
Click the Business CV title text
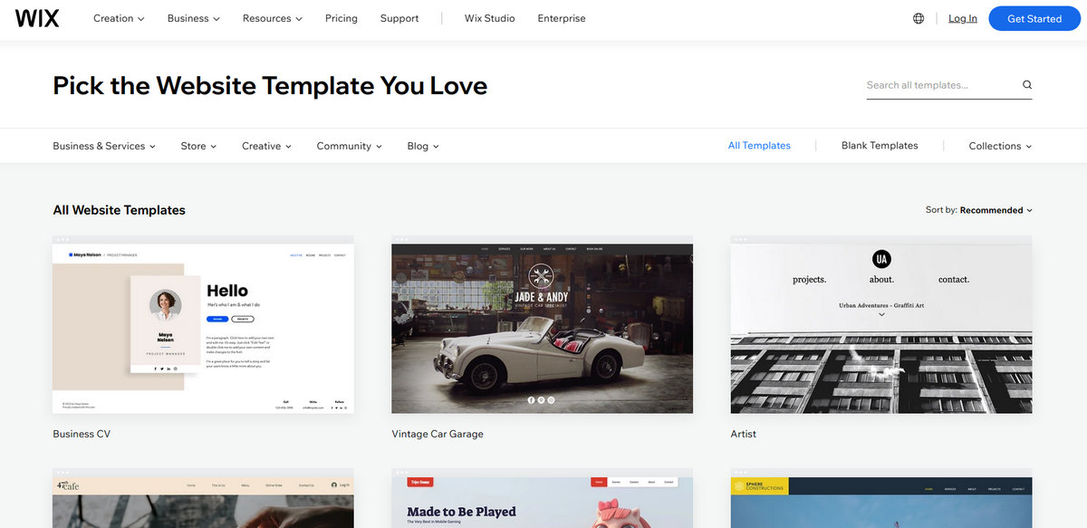pyautogui.click(x=82, y=434)
